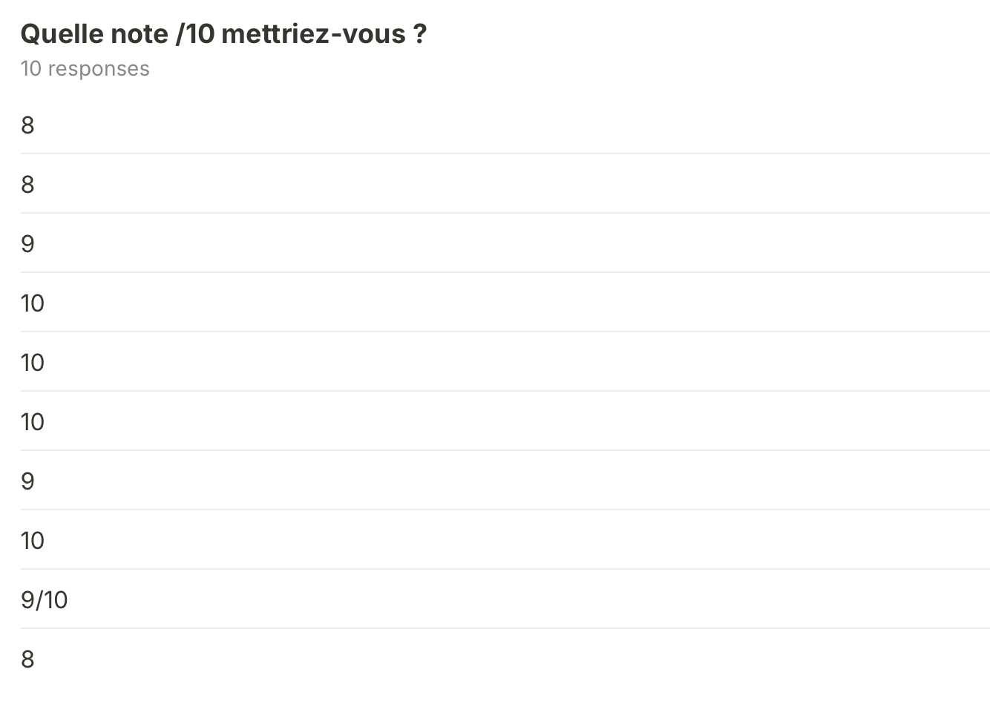
Task: Select the last "8" response at bottom
Action: tap(27, 659)
